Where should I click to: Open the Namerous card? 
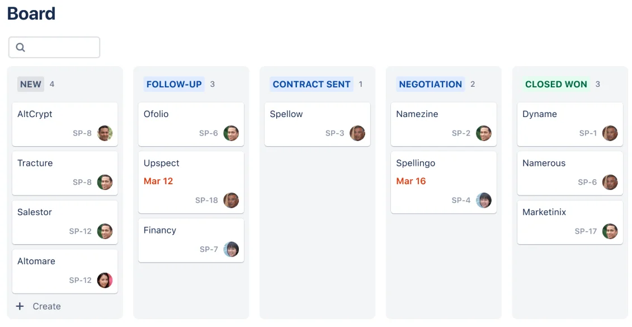tap(569, 174)
